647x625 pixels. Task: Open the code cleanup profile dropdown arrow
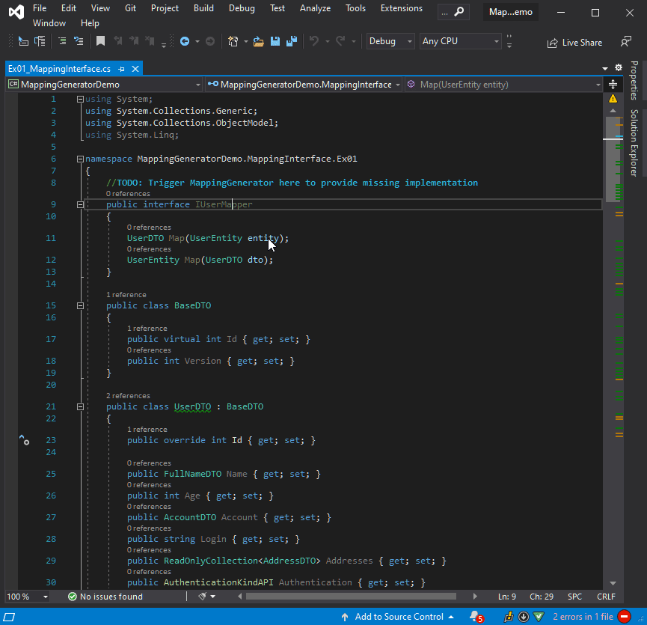click(213, 597)
